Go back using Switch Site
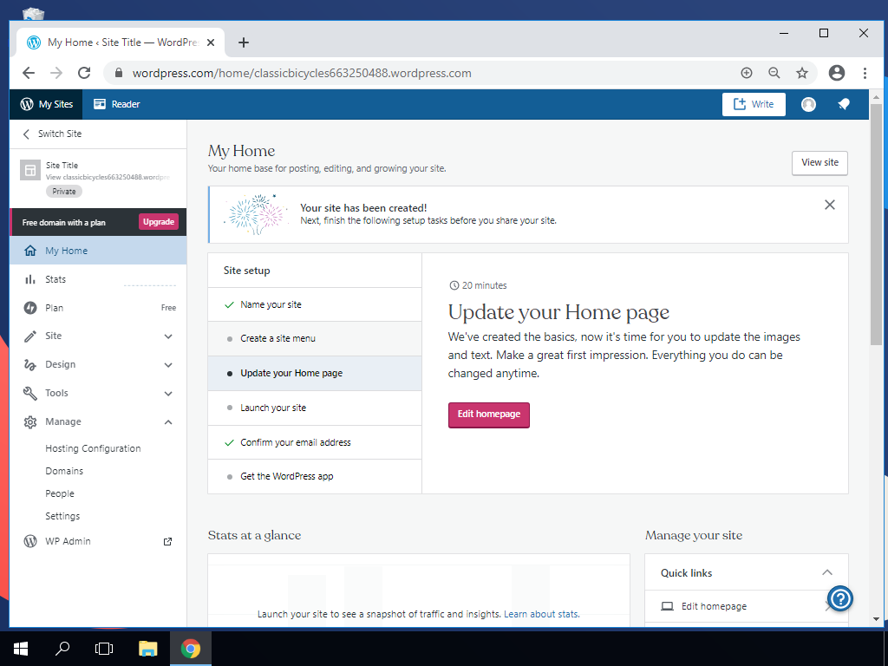The height and width of the screenshot is (666, 888). pos(52,134)
